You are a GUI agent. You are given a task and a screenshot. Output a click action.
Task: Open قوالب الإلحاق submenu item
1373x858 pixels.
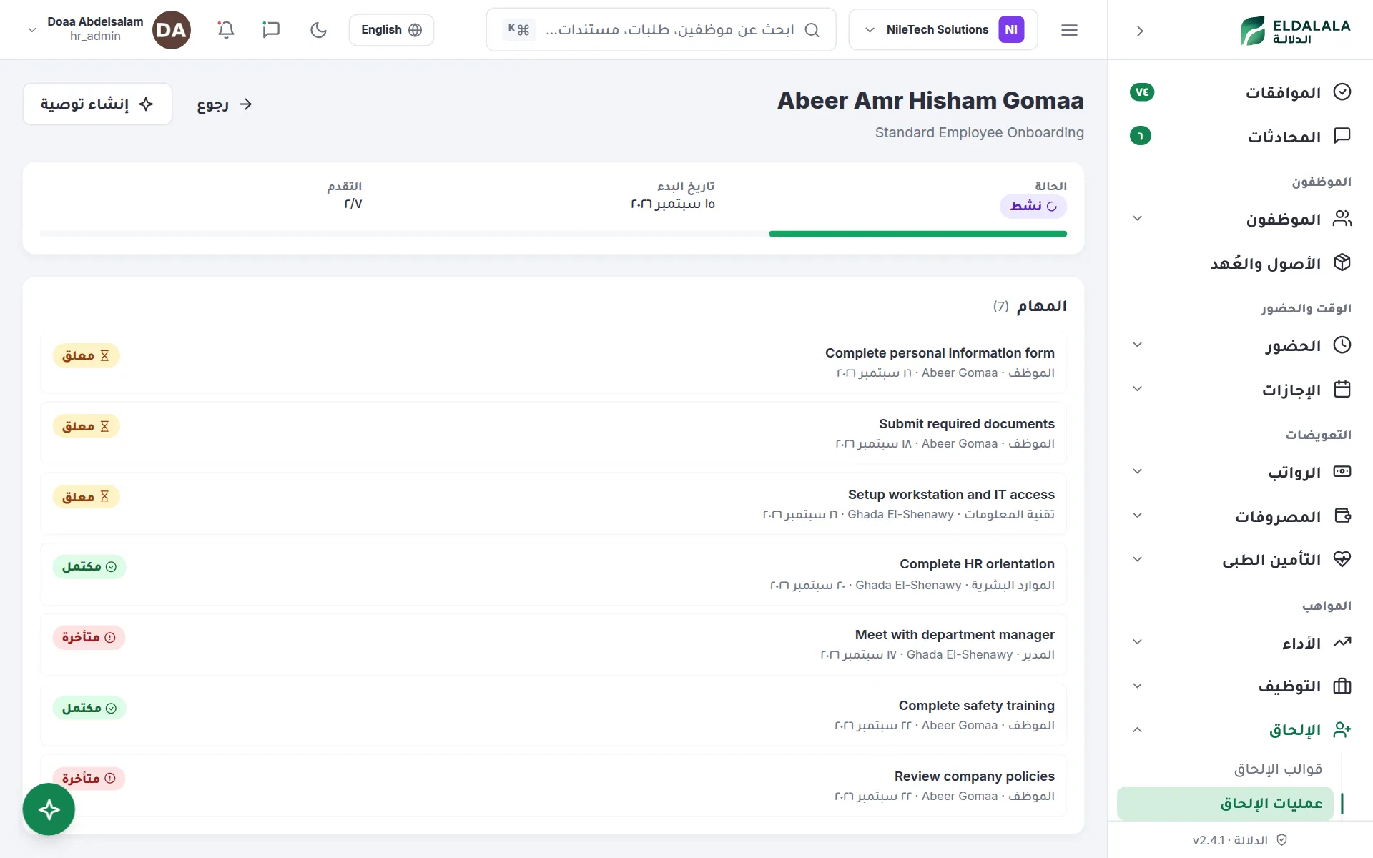pyautogui.click(x=1277, y=769)
